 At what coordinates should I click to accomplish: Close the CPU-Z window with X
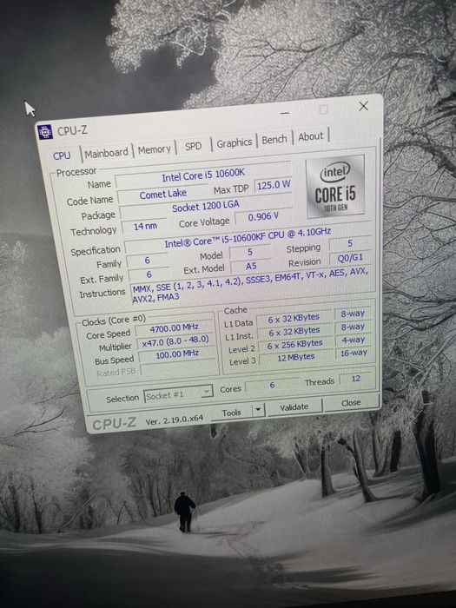click(x=363, y=106)
